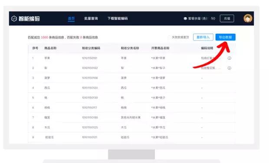Click the *水果*西瓜 invoice name cell

click(x=158, y=88)
